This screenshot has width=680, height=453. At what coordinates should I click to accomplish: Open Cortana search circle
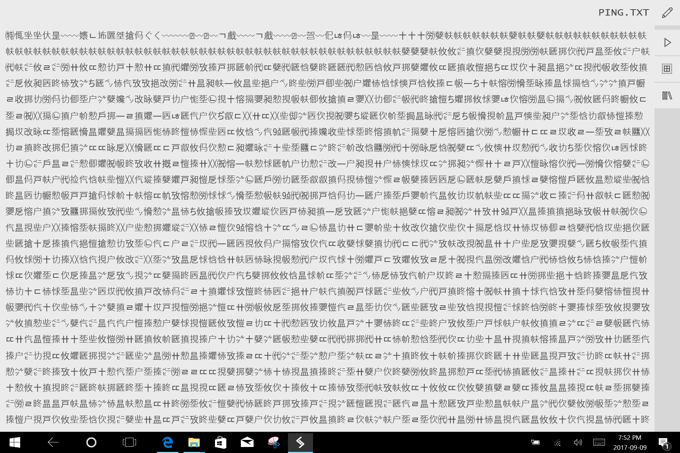(91, 442)
